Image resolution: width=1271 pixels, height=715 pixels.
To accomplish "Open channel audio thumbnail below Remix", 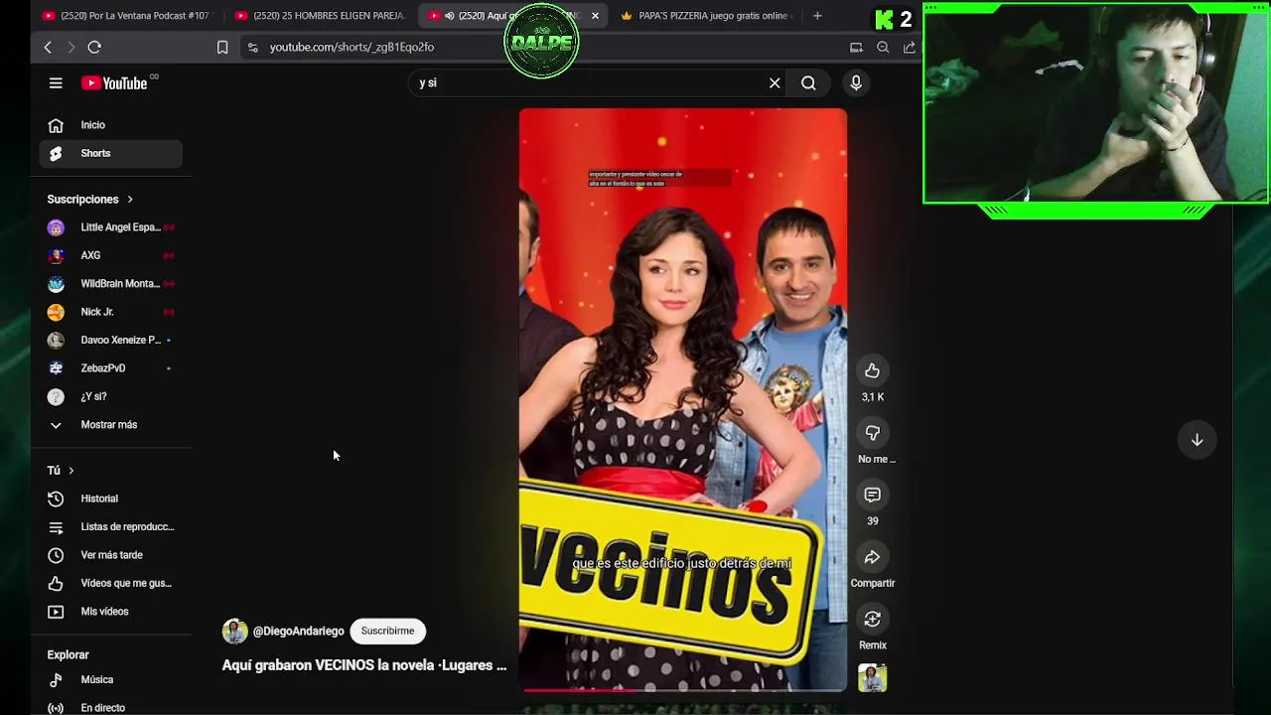I will click(872, 678).
